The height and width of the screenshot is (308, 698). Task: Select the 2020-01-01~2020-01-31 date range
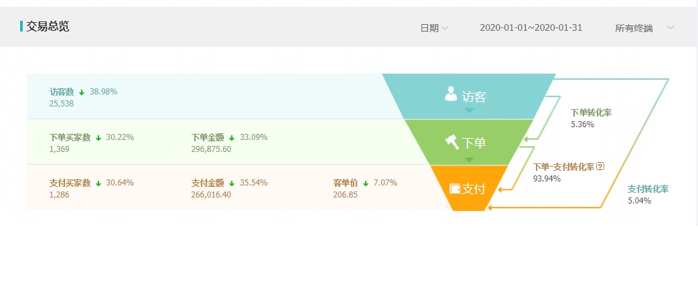531,27
